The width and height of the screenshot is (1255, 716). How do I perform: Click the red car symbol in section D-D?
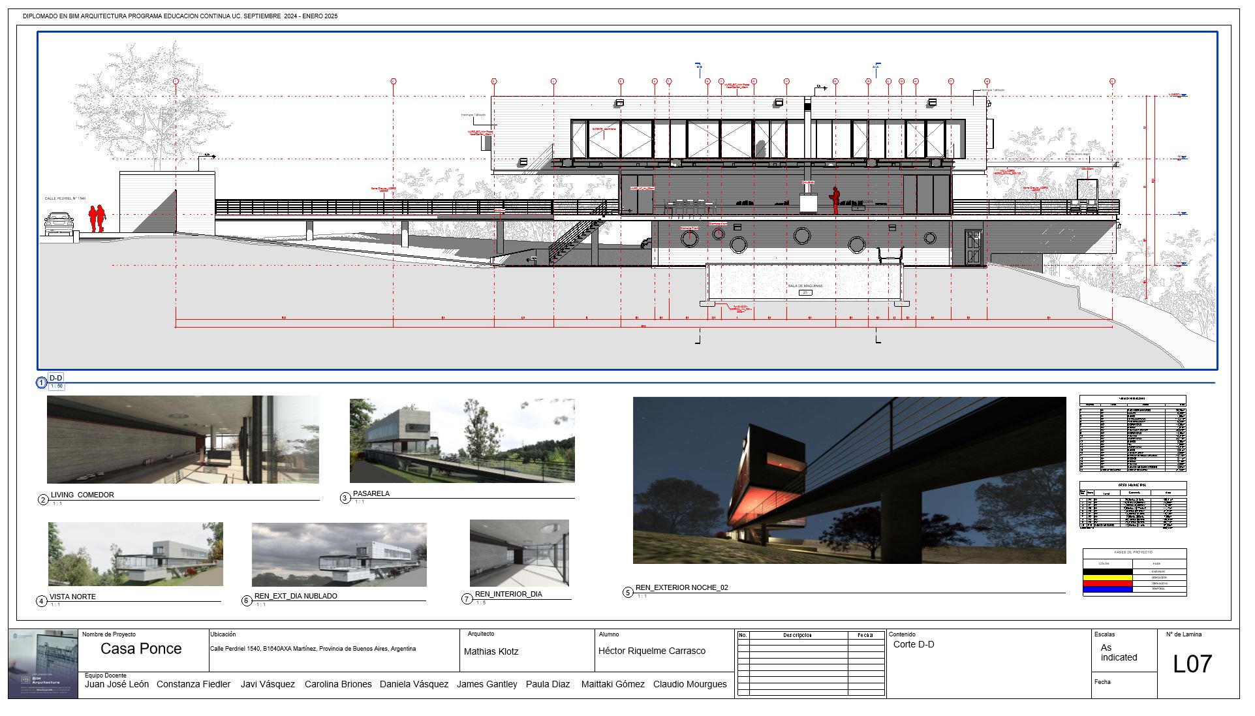(57, 223)
